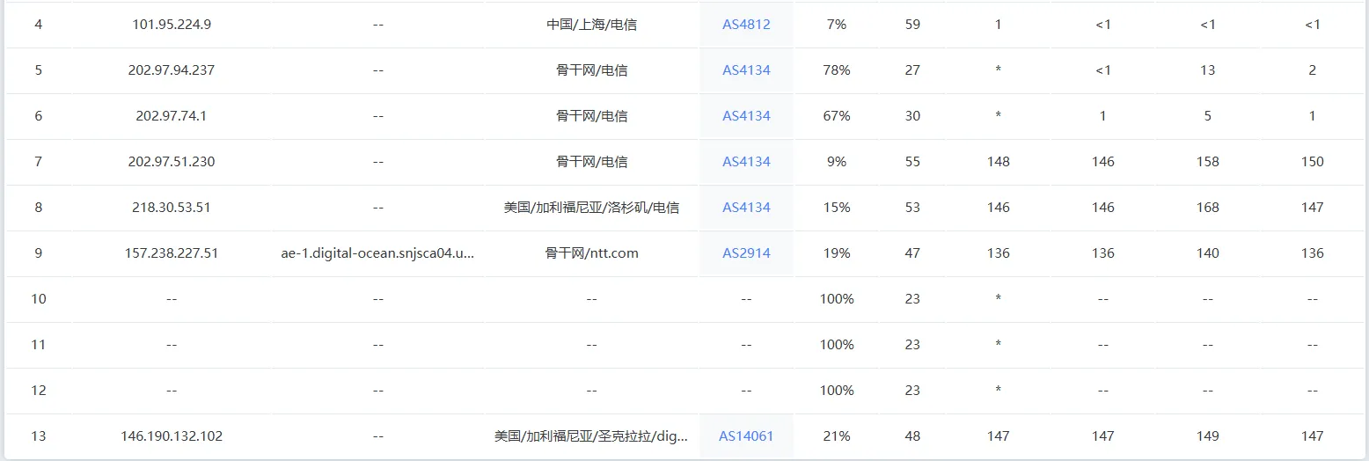The width and height of the screenshot is (1369, 461).
Task: Click hop number 4
Action: tap(39, 25)
